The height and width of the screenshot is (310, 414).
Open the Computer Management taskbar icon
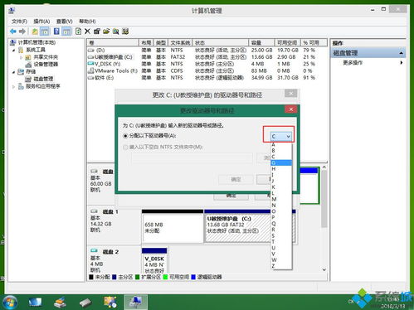tap(135, 302)
